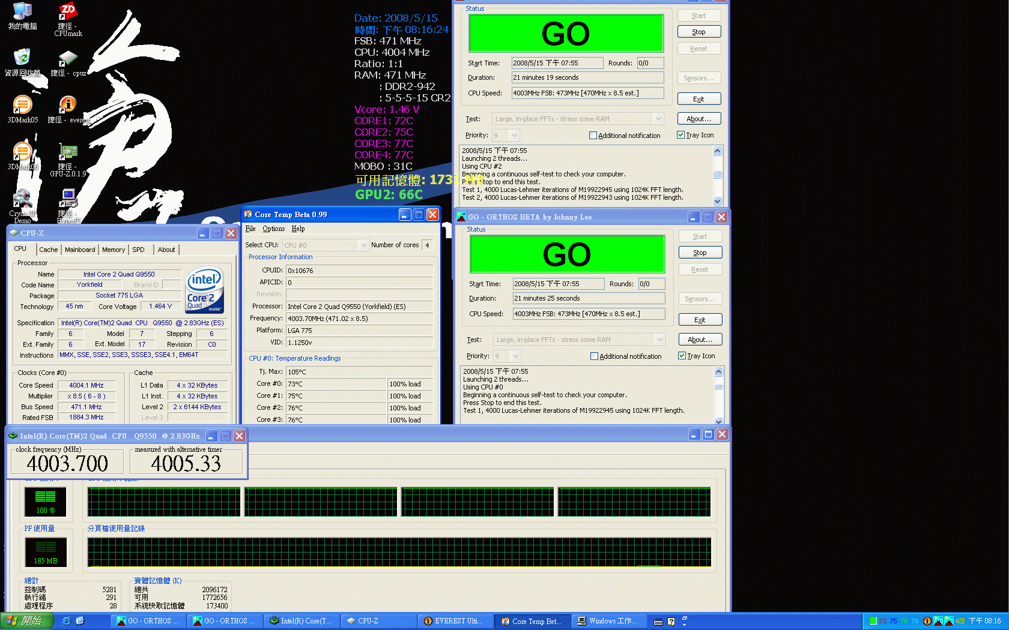Open the CPUmark shortcut on the desktop
This screenshot has width=1009, height=630.
click(x=68, y=19)
